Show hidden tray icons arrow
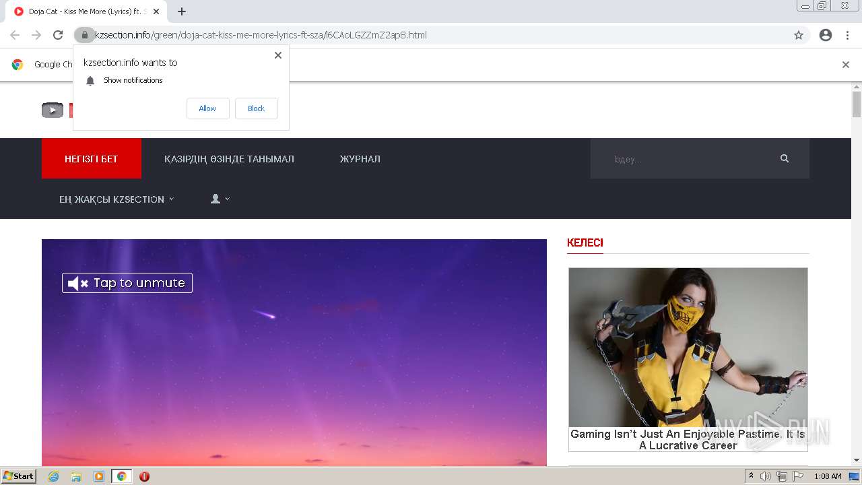 (x=752, y=476)
